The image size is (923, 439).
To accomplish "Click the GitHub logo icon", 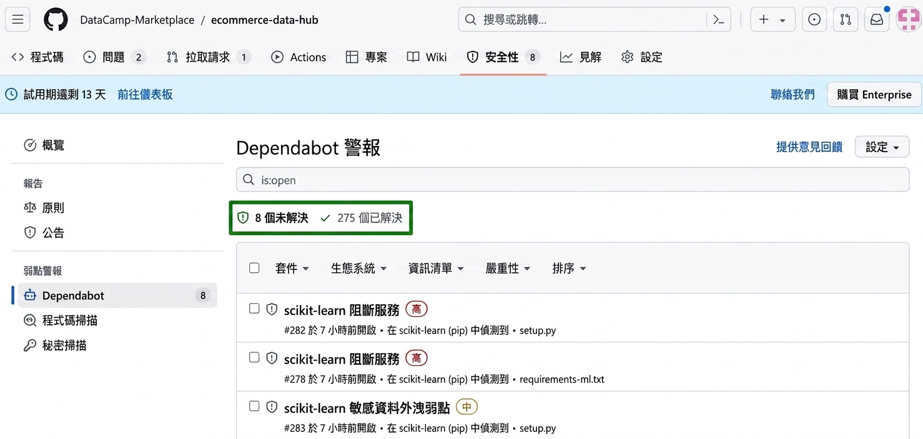I will click(56, 20).
